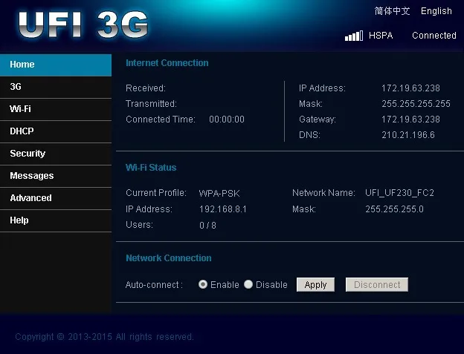Select the Enable auto-connect radio button
464x354 pixels.
pyautogui.click(x=203, y=284)
